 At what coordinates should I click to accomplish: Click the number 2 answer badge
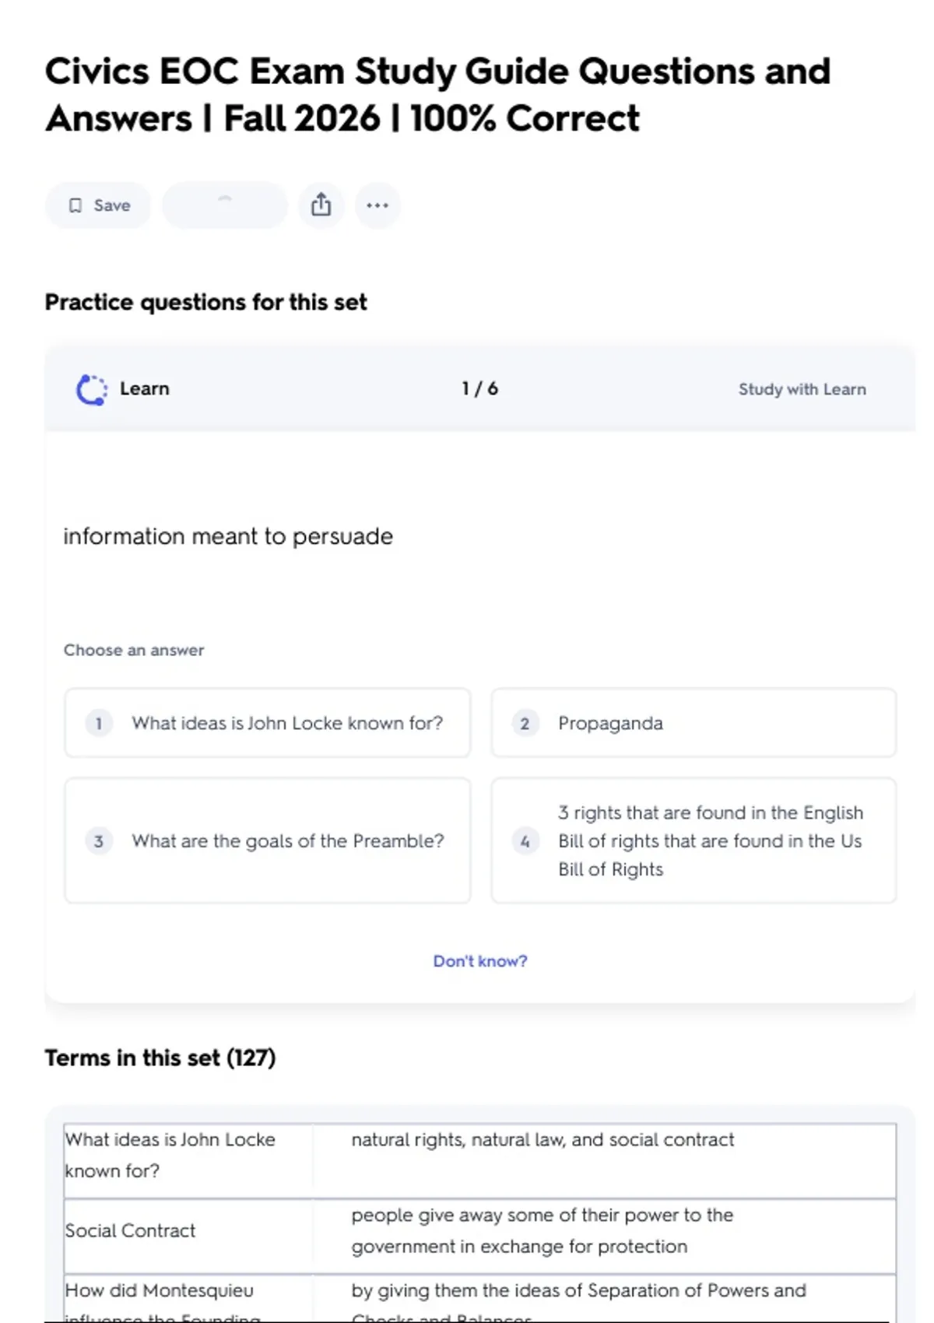coord(525,724)
